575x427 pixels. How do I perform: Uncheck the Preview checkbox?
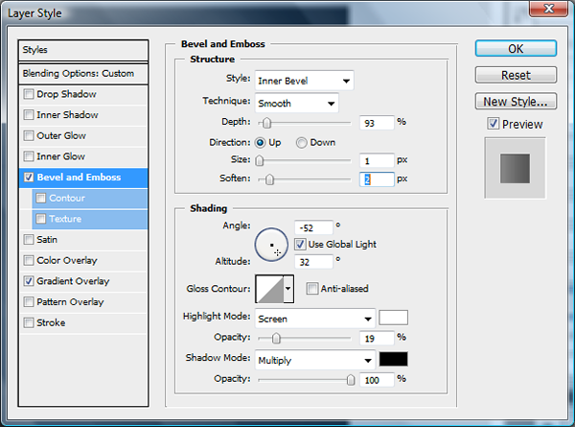point(493,124)
